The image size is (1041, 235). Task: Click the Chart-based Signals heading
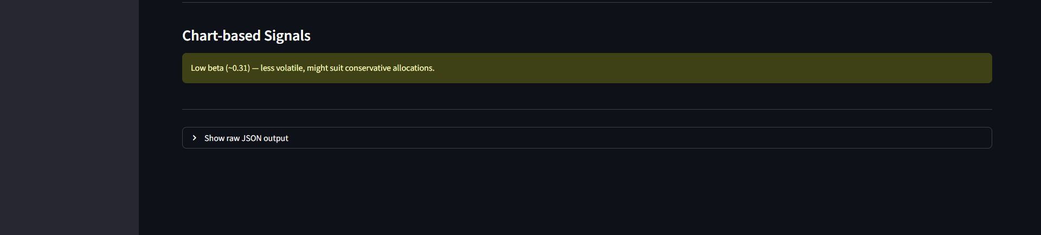coord(246,36)
